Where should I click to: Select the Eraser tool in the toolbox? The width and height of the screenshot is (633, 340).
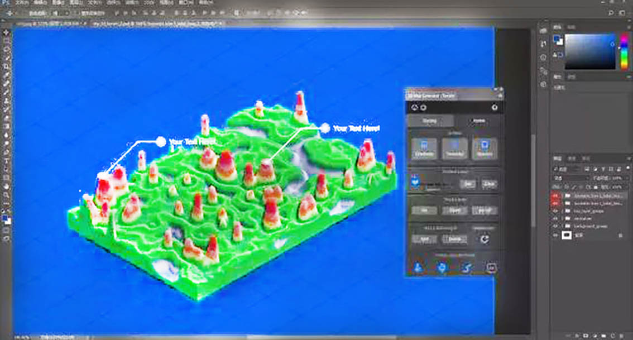pyautogui.click(x=6, y=118)
